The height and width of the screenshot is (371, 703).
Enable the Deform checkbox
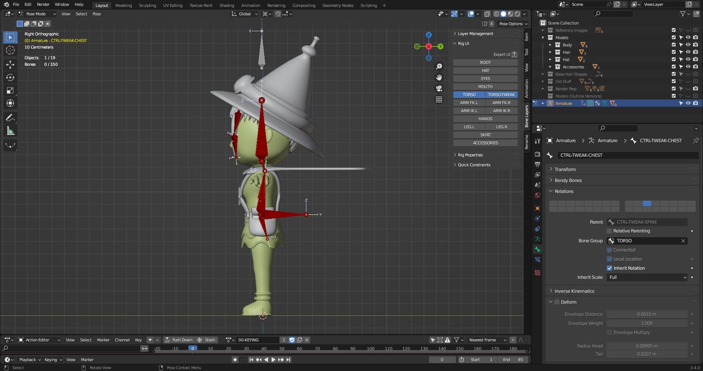tap(557, 302)
